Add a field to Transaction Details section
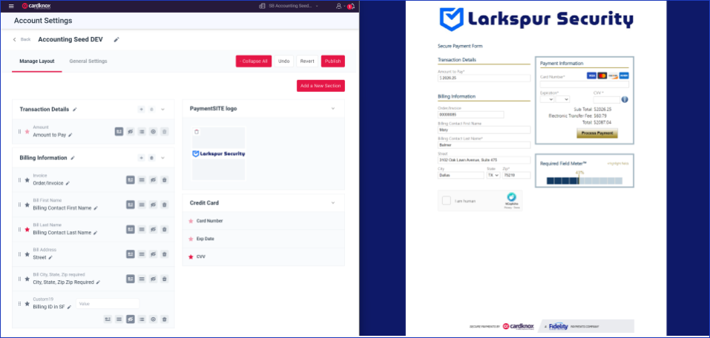710x338 pixels. coord(141,109)
